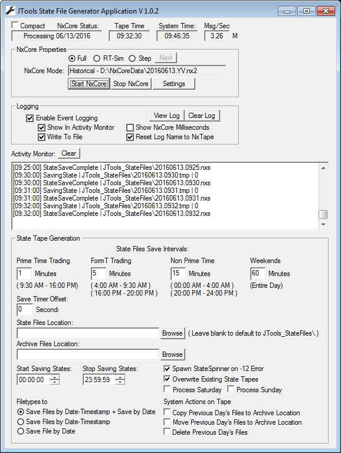Screen dimensions: 341x453
Task: Click the Stop Saving States time field
Action: pyautogui.click(x=99, y=380)
